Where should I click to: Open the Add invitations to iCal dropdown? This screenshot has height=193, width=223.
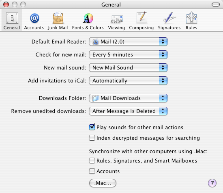[x=128, y=81]
